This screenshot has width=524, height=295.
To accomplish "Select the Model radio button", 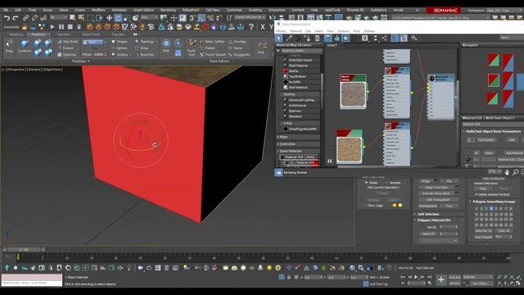I will pyautogui.click(x=366, y=183).
